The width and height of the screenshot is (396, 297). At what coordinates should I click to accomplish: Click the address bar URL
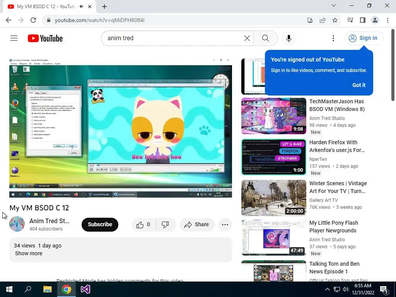pyautogui.click(x=99, y=20)
